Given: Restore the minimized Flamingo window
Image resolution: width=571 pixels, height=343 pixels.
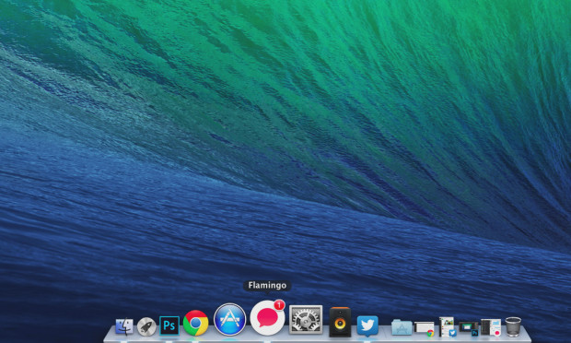Looking at the screenshot, I should pyautogui.click(x=491, y=327).
